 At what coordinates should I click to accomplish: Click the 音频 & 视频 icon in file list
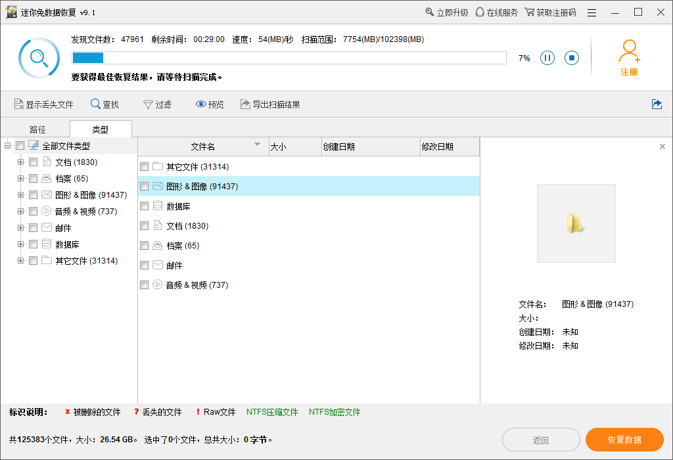coord(158,285)
